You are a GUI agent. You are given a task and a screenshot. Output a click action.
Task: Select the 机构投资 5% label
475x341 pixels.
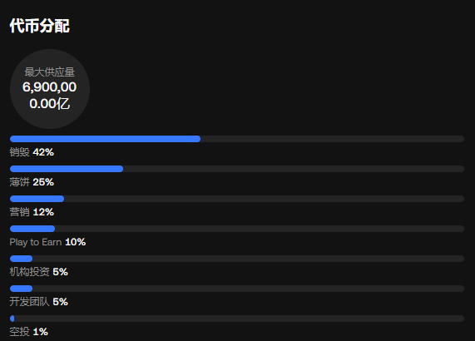(39, 272)
